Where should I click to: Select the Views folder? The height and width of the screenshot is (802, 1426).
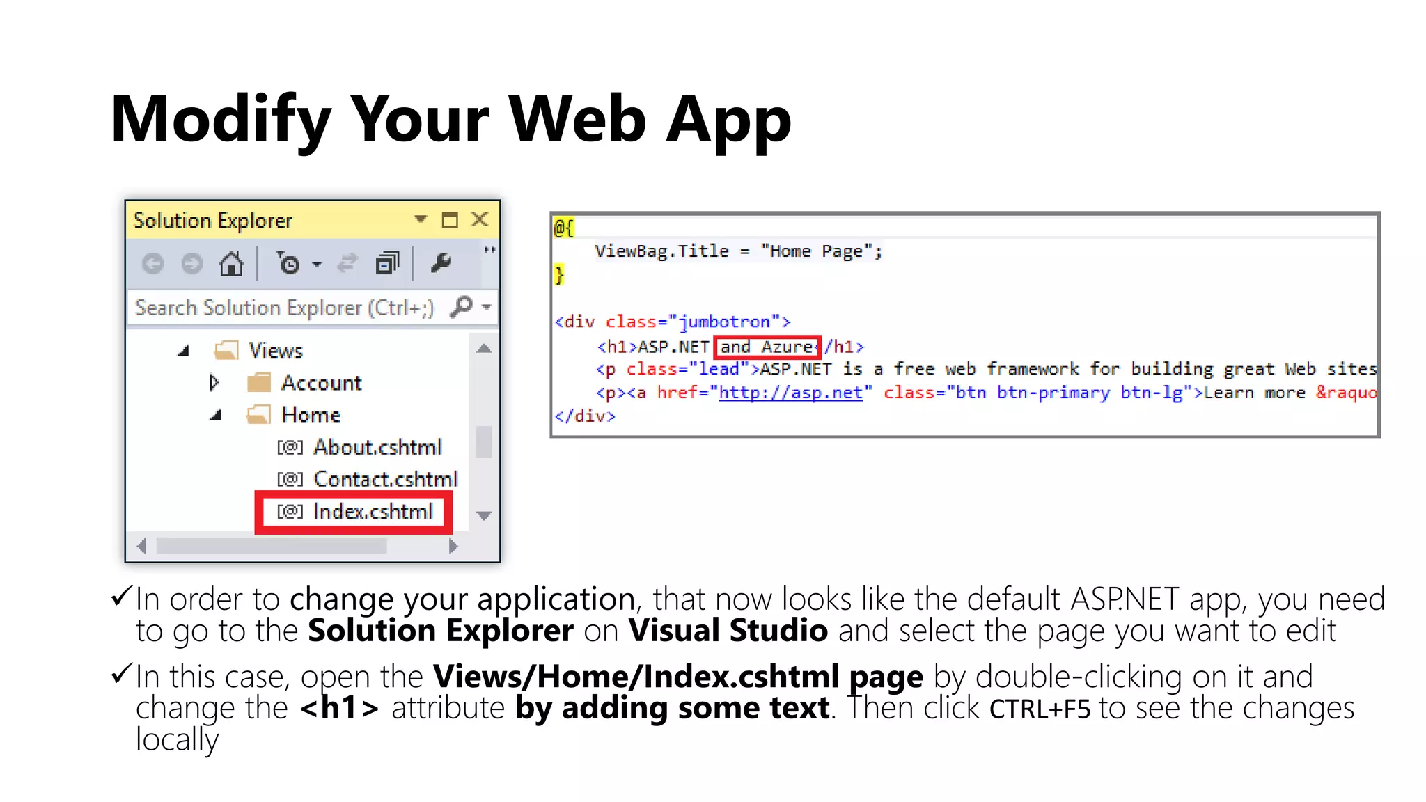coord(276,350)
